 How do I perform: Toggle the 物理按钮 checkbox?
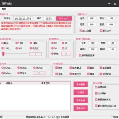click(96, 87)
